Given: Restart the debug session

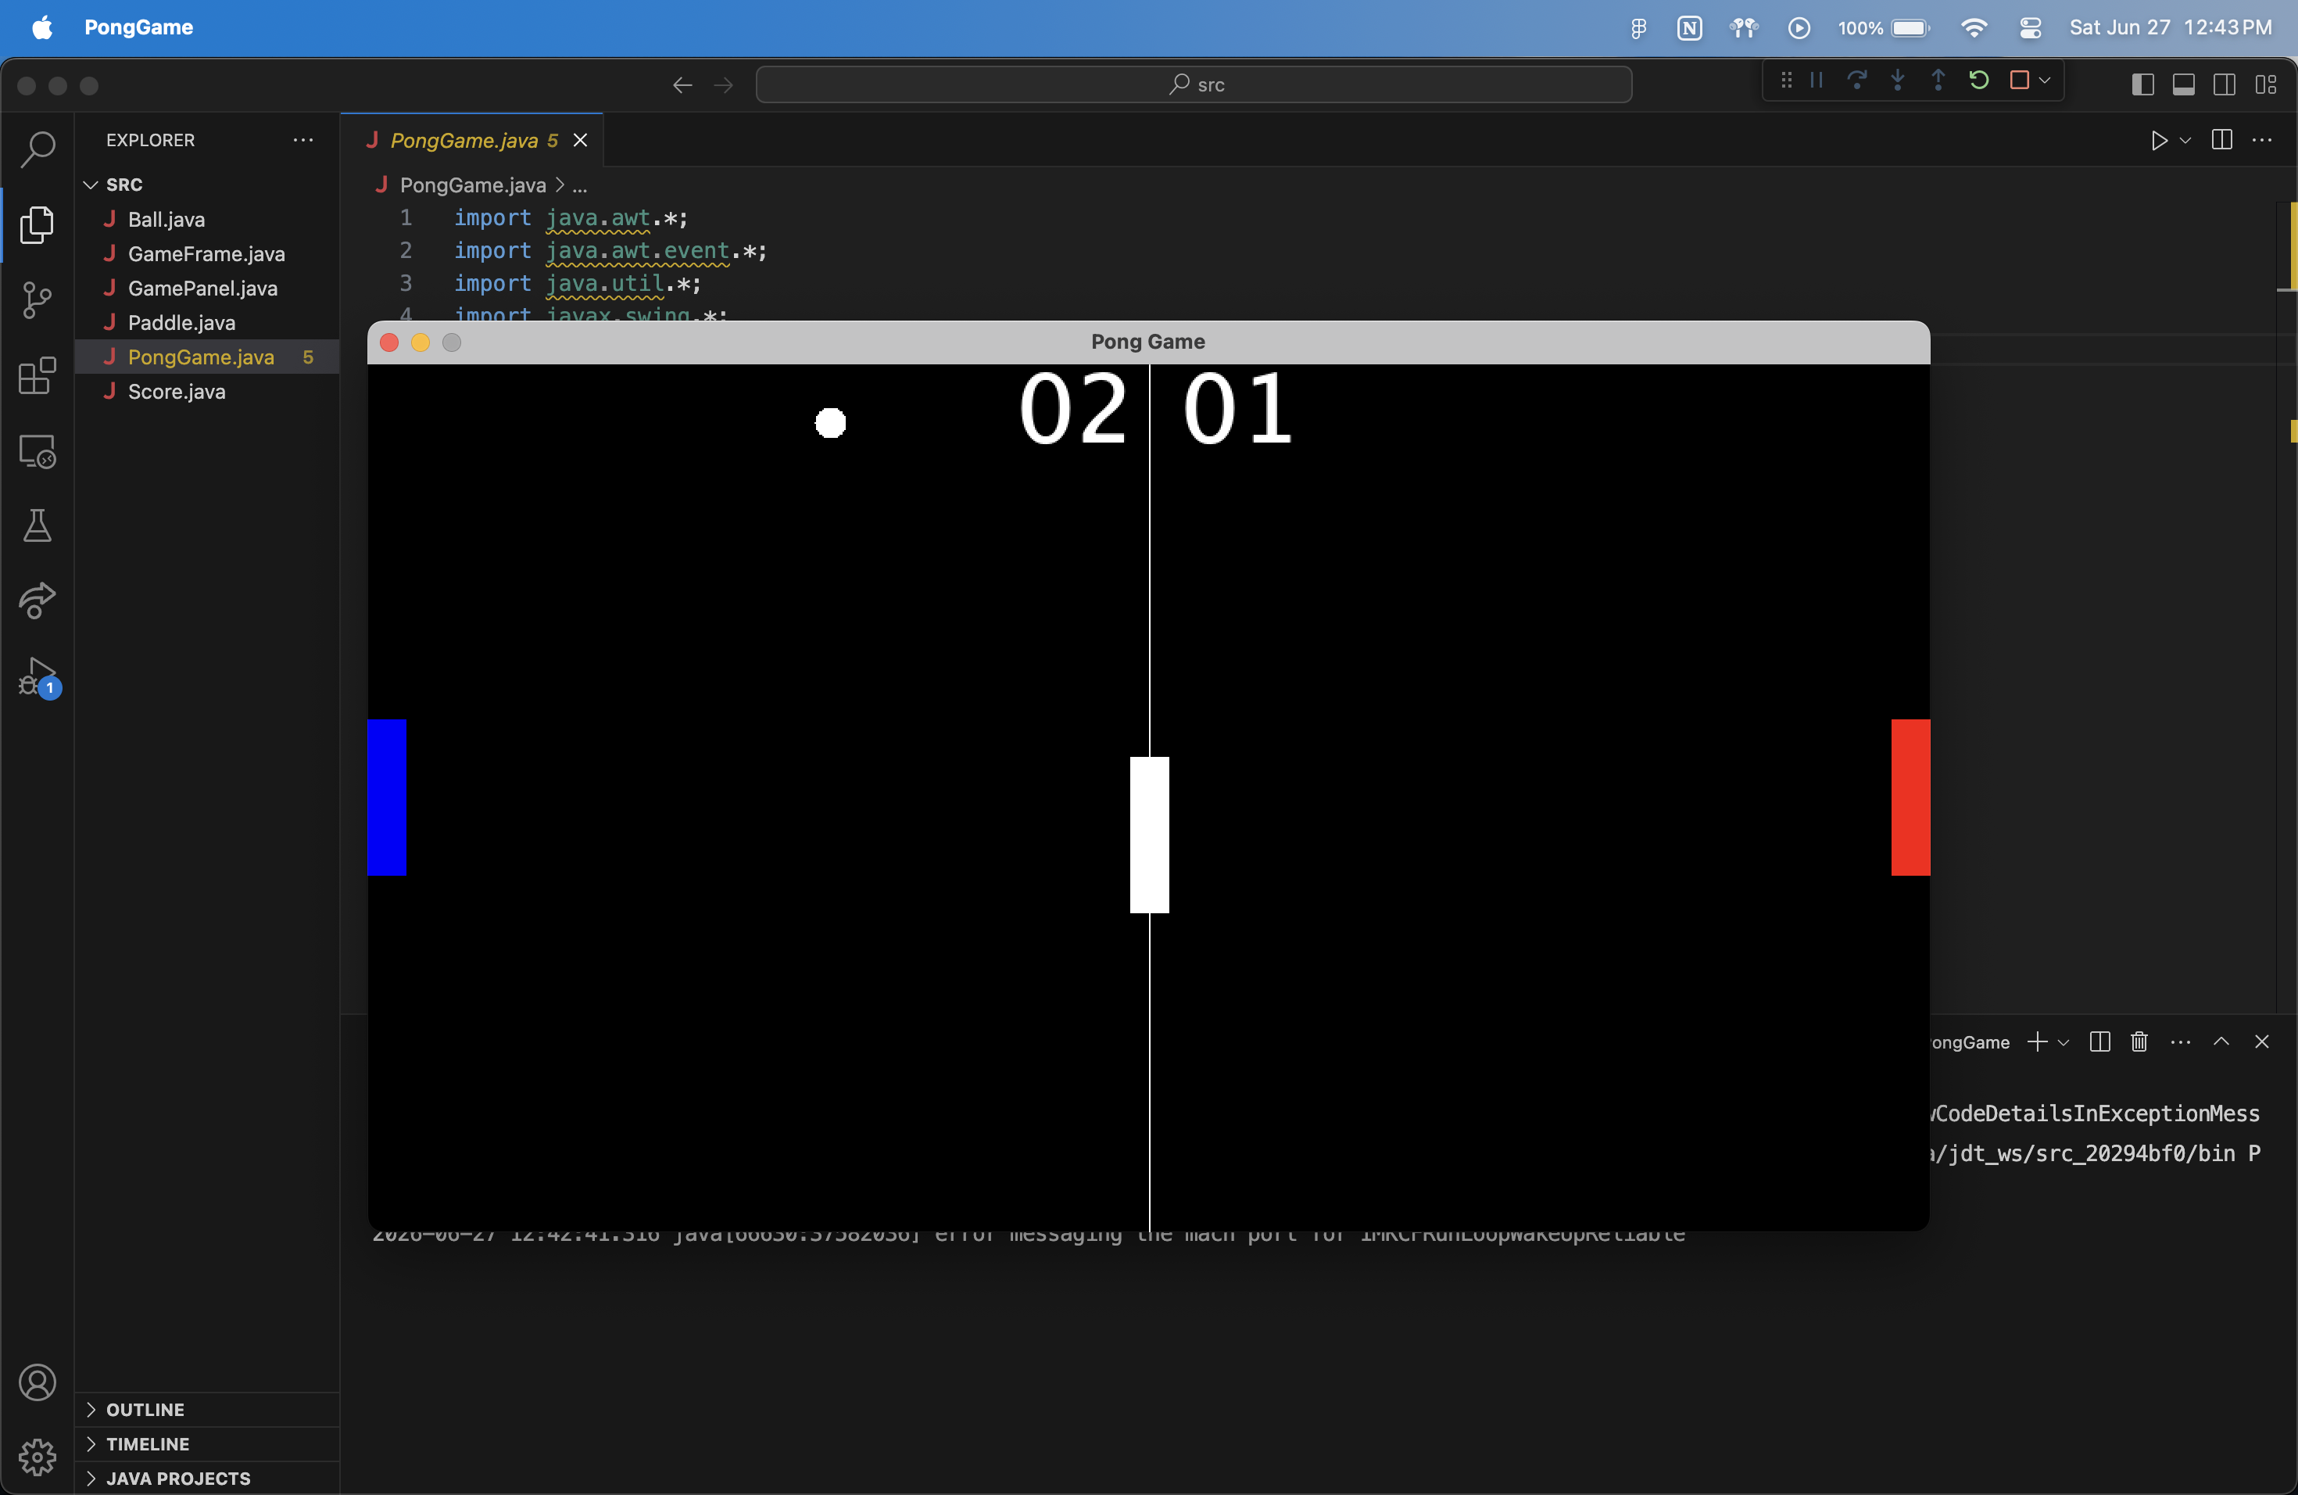Looking at the screenshot, I should coord(1978,81).
